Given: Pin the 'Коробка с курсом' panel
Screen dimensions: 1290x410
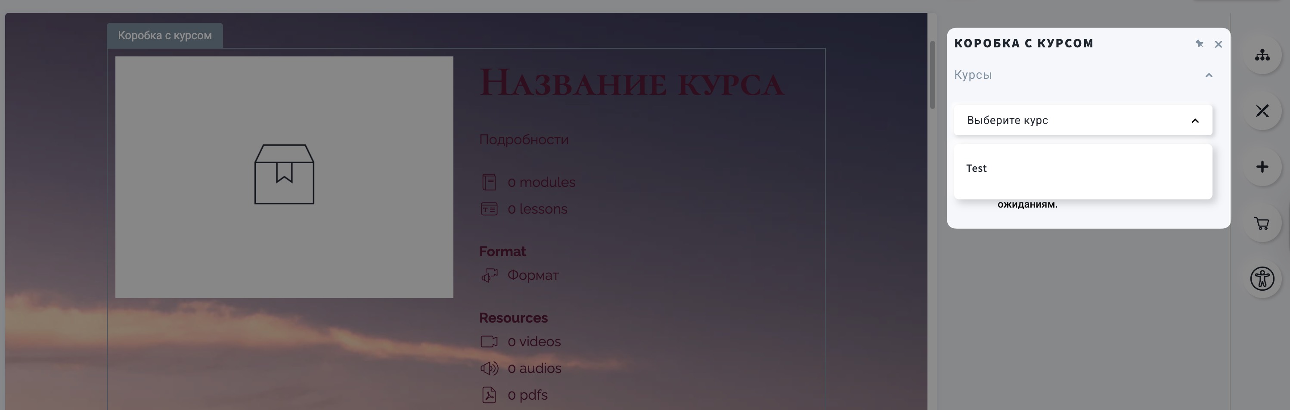Looking at the screenshot, I should tap(1199, 44).
